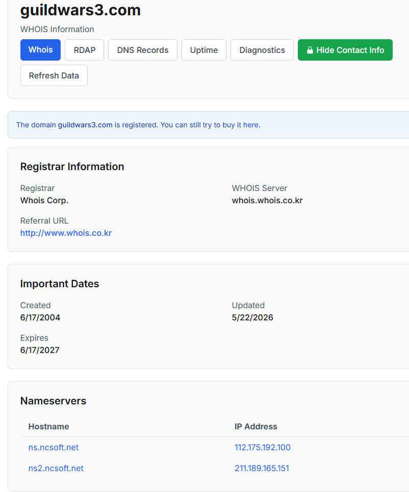Click the Created label
Image resolution: width=409 pixels, height=492 pixels.
pos(36,305)
